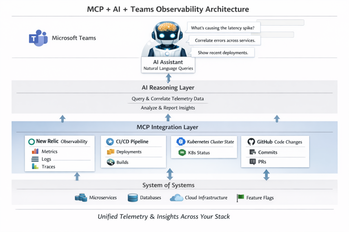Expand the AI Reasoning Layer section
349x232 pixels.
click(x=168, y=87)
